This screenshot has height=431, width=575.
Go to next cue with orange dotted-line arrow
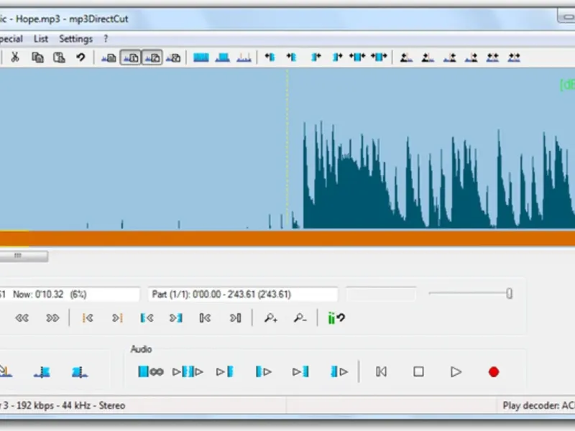117,318
